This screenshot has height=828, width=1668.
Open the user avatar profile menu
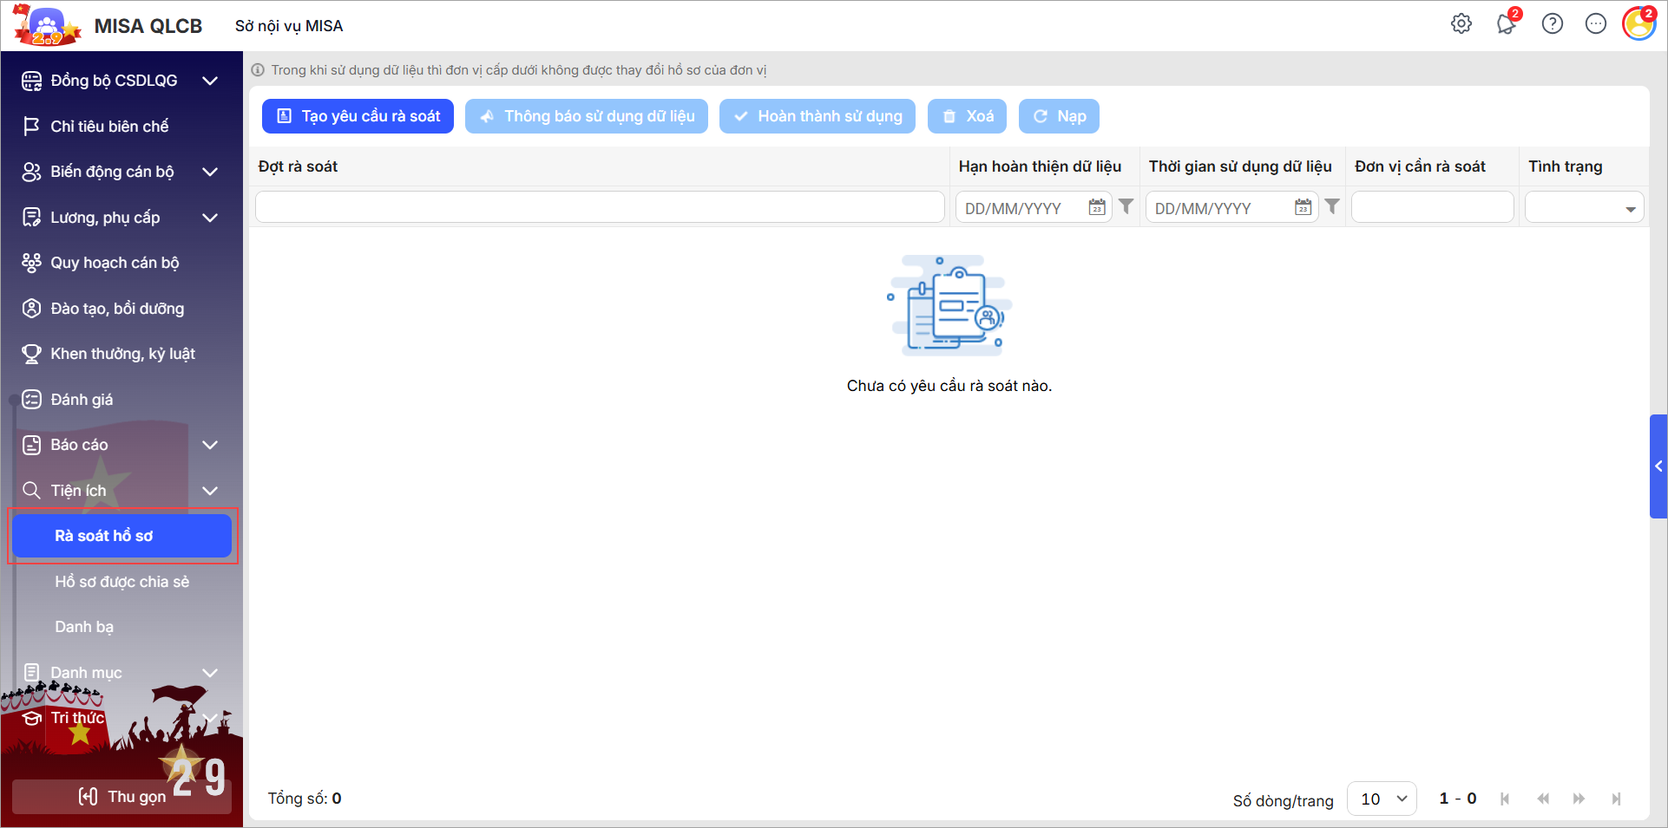1638,24
